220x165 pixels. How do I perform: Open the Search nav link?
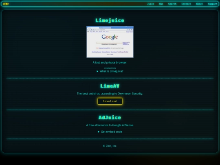point(172,4)
